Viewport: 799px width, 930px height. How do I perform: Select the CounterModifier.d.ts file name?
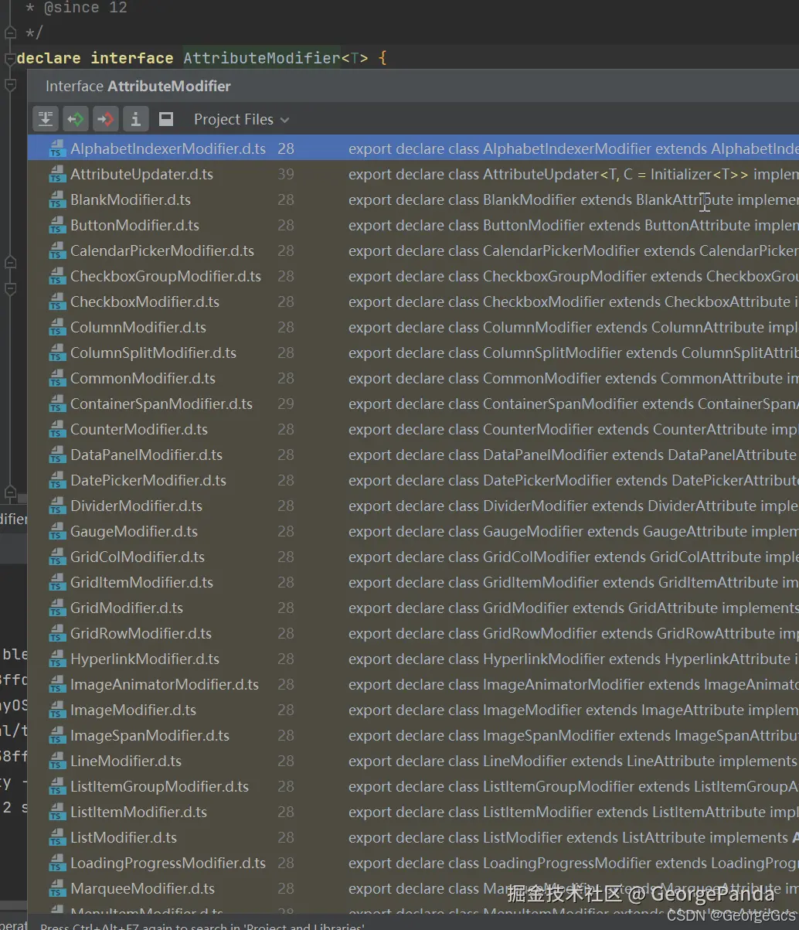tap(139, 430)
